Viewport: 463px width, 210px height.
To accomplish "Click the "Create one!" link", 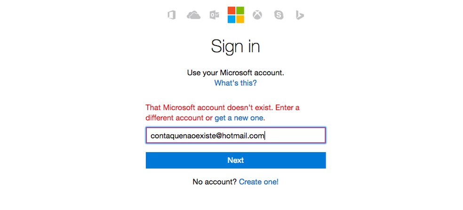I will coord(258,181).
